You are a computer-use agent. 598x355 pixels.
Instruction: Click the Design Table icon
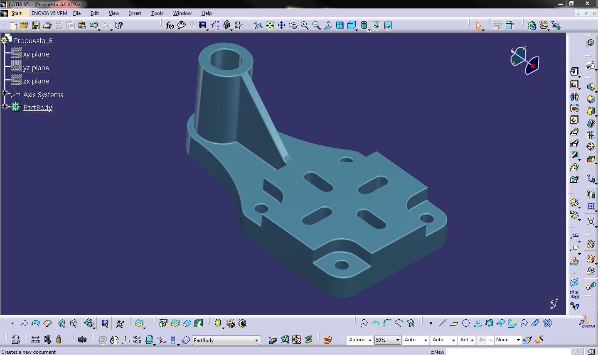coord(202,26)
